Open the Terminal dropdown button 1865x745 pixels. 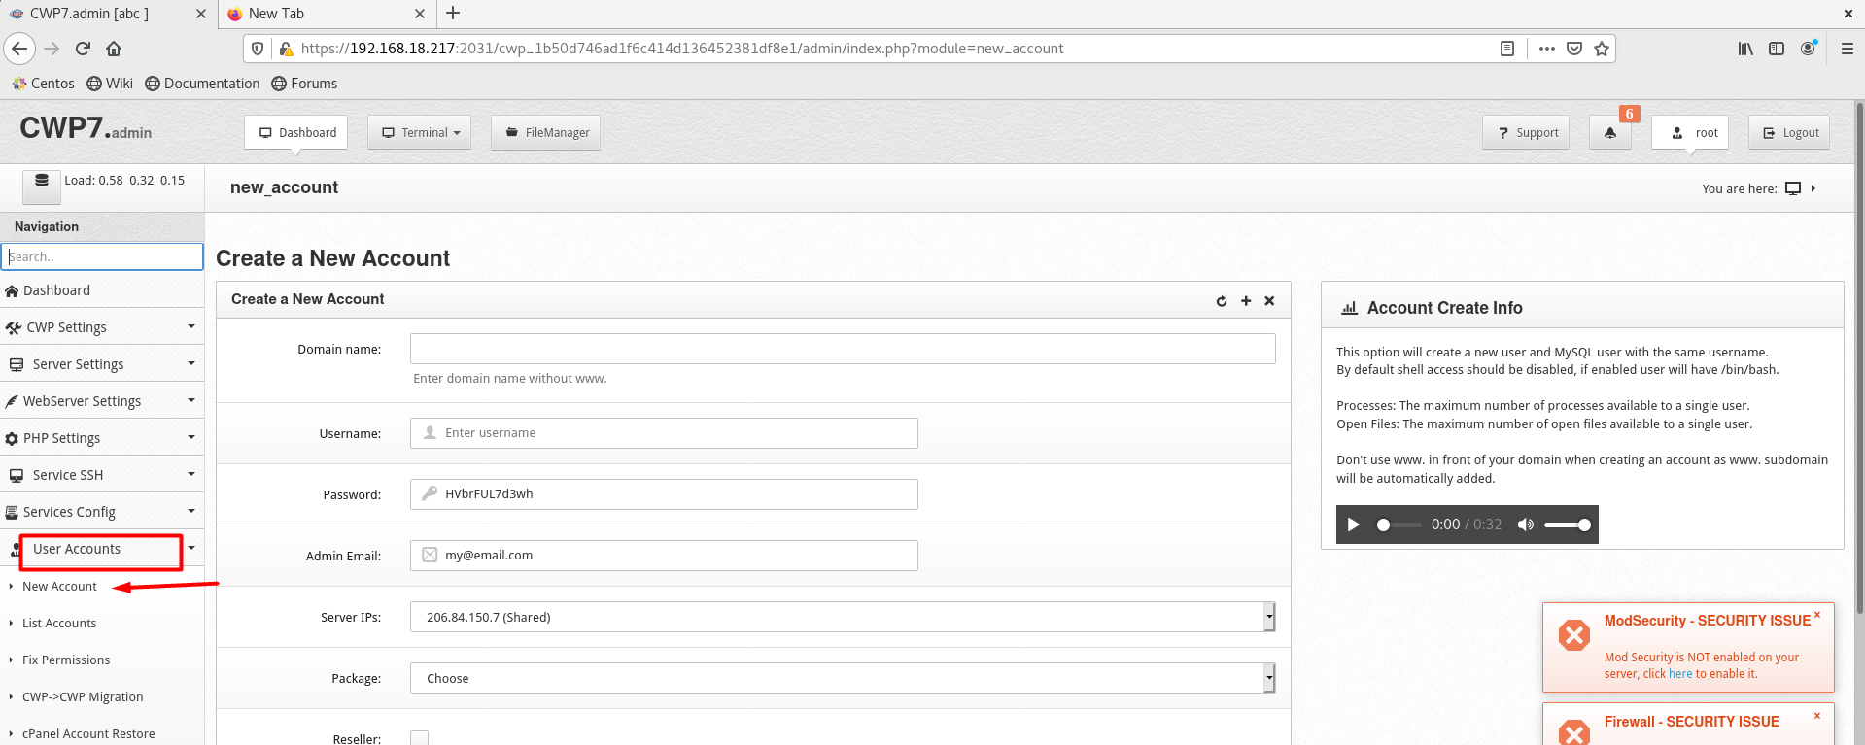point(419,133)
